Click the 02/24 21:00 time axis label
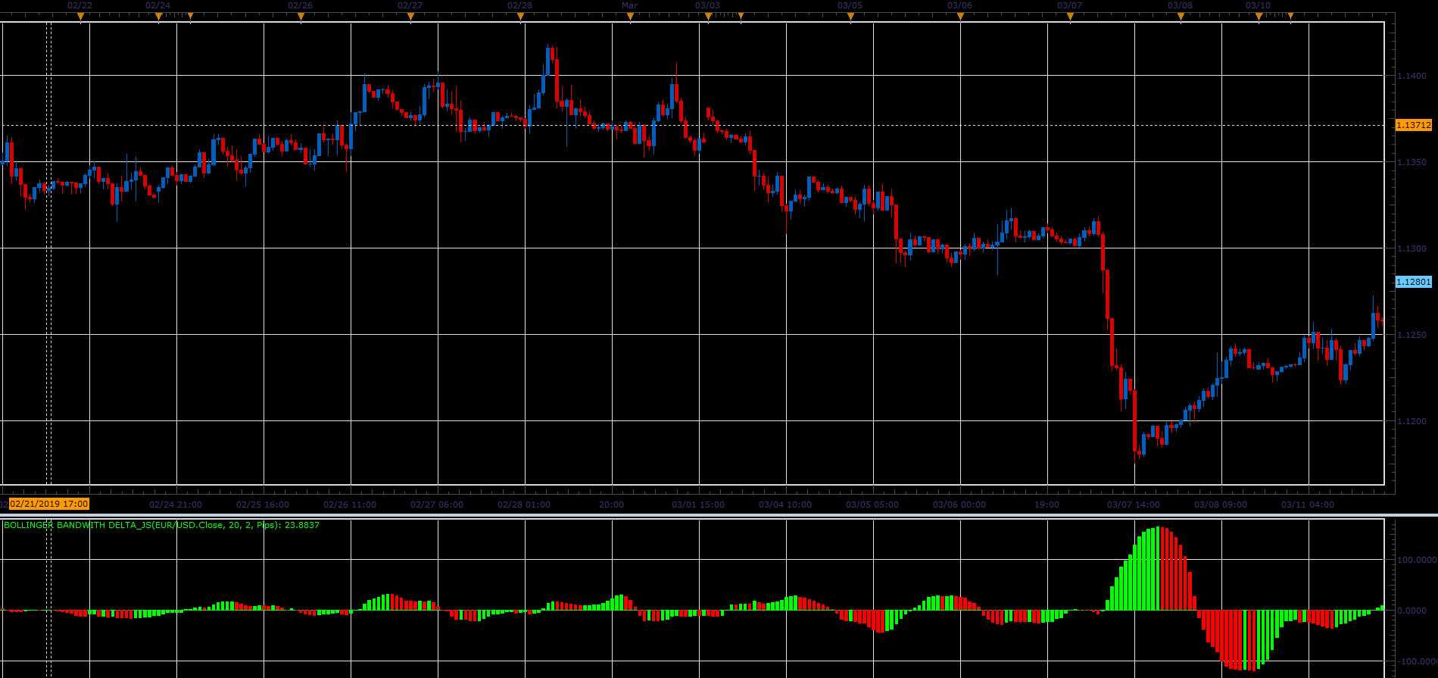 176,505
